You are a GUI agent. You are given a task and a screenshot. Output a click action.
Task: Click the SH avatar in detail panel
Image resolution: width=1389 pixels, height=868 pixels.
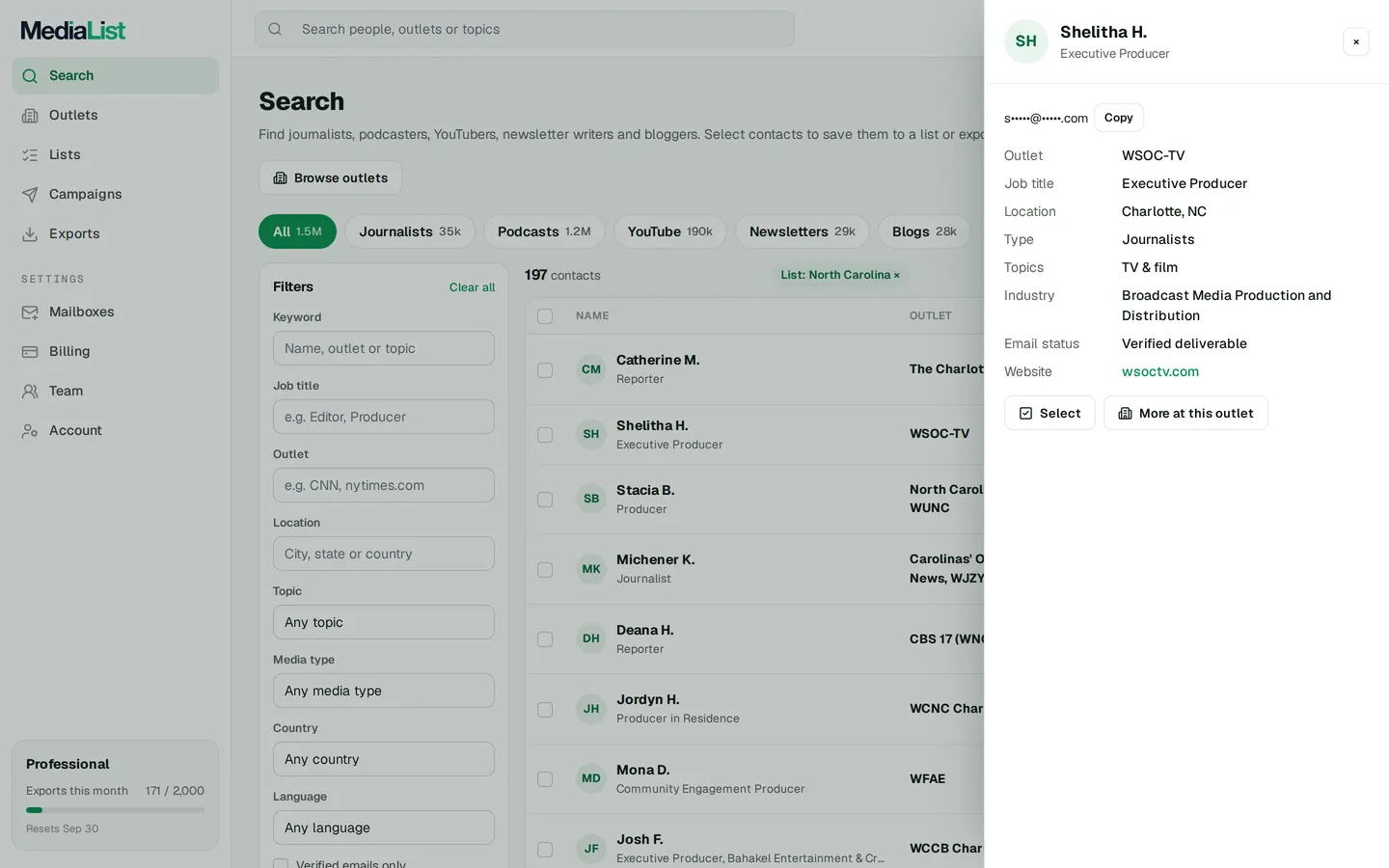[1025, 41]
